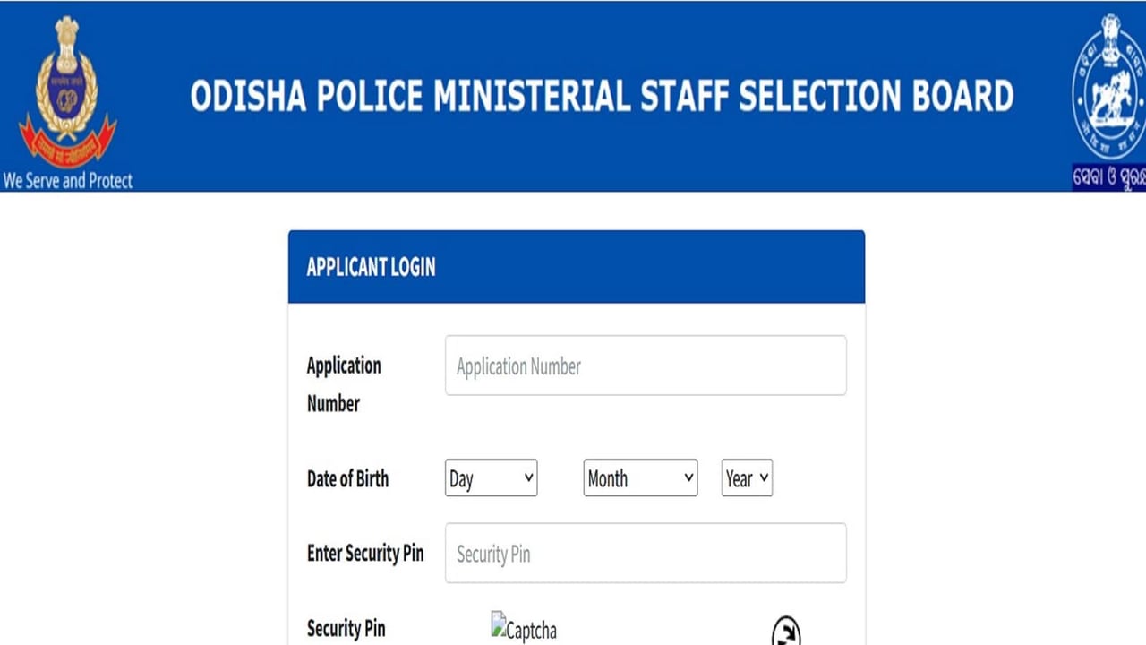The height and width of the screenshot is (645, 1146).
Task: Click the Odisha Police Ministerial Staff Selection Board title
Action: [x=602, y=97]
